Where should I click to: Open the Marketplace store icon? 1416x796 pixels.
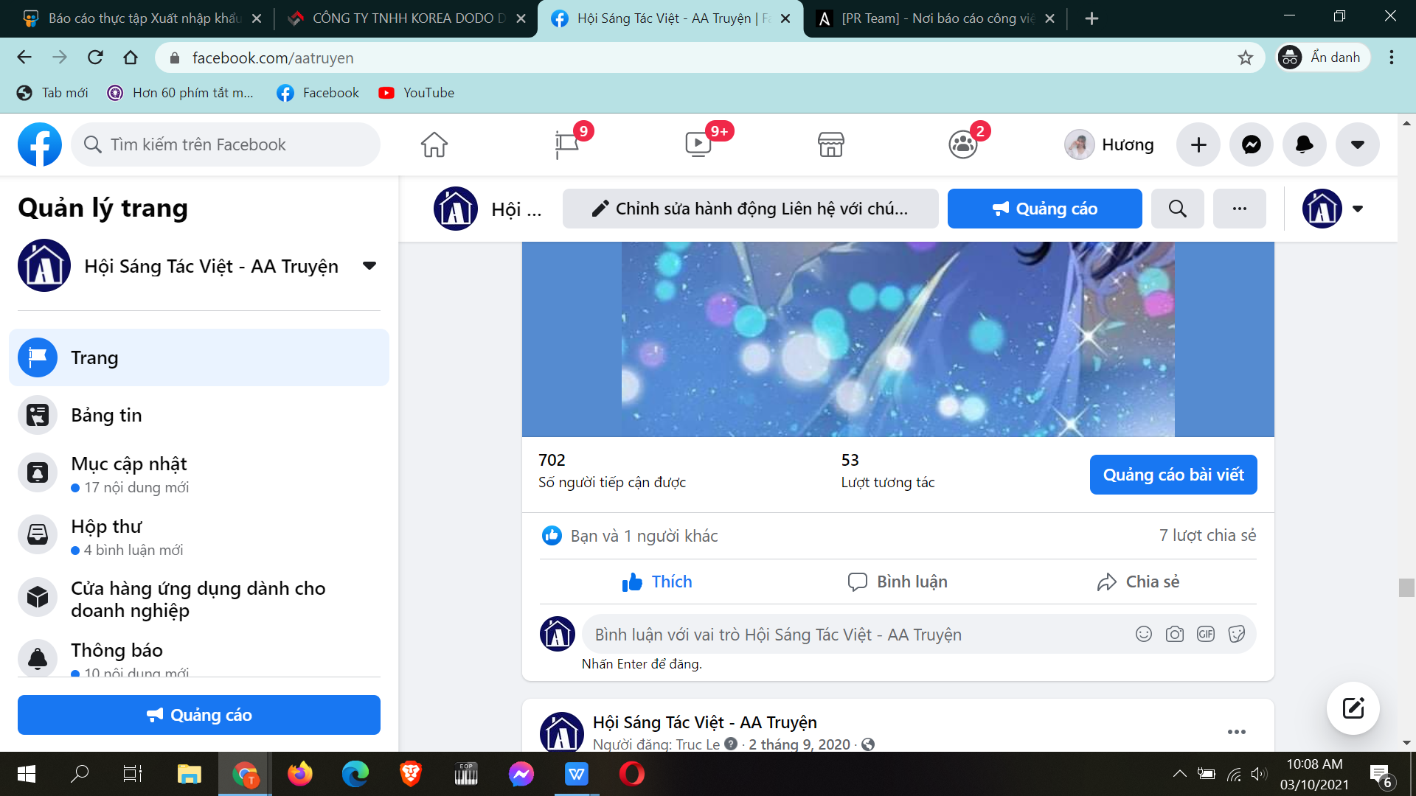[x=831, y=144]
